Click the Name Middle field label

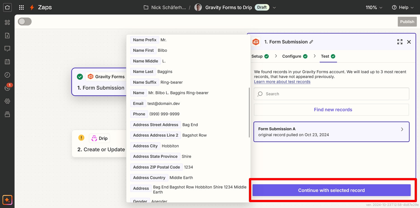pyautogui.click(x=146, y=61)
